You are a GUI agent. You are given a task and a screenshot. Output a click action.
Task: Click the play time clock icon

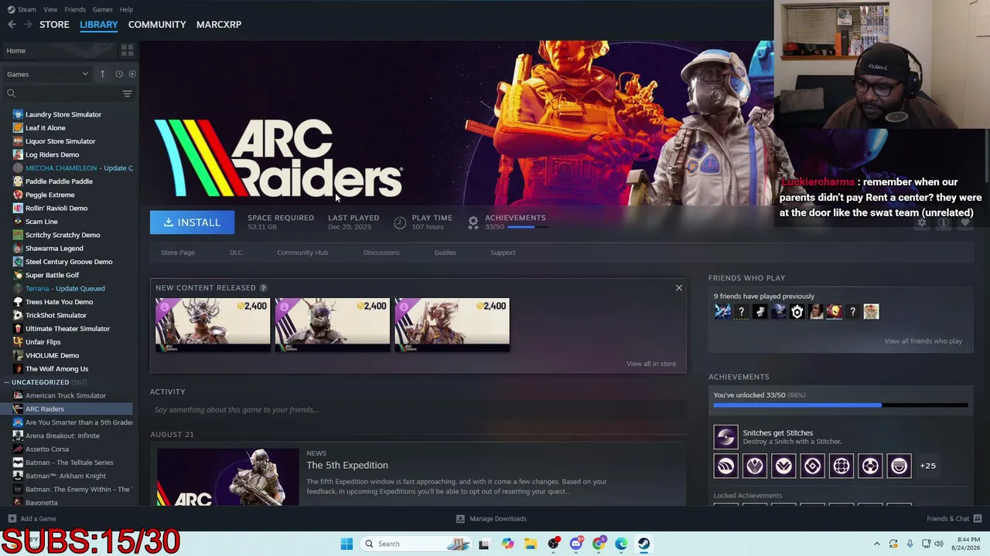tap(400, 222)
